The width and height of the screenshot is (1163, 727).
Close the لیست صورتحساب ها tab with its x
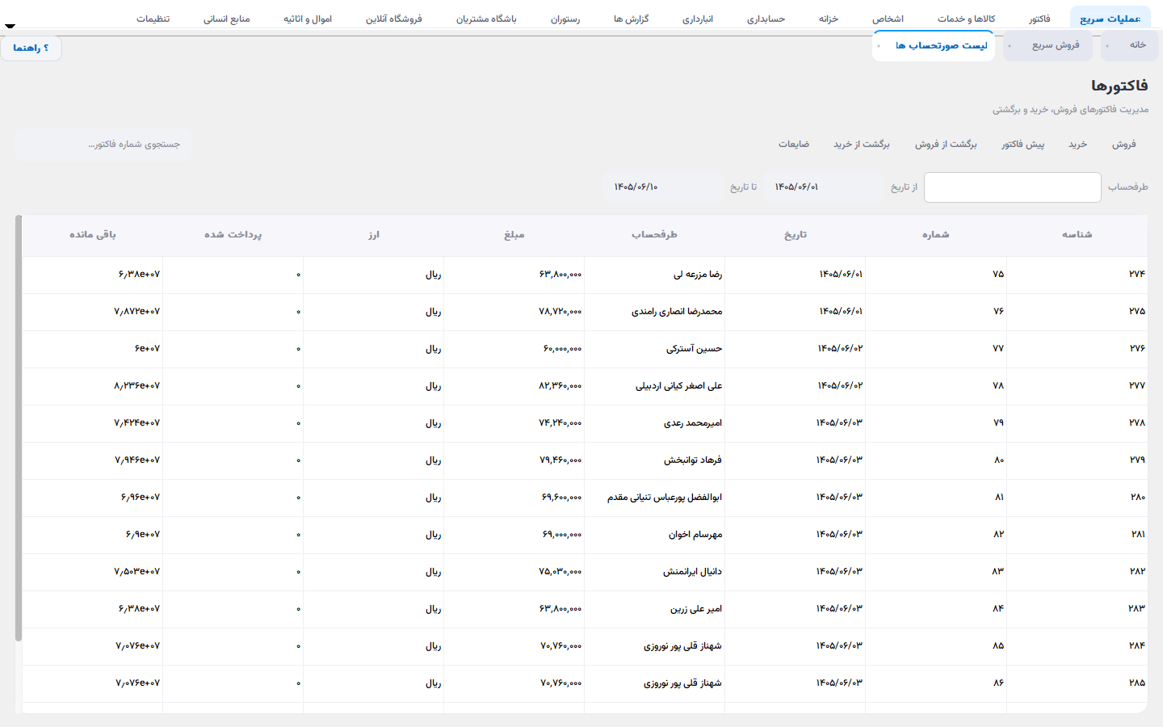(879, 46)
